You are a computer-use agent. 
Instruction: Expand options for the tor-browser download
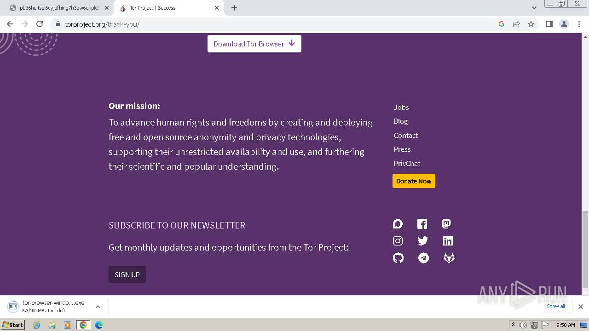point(98,307)
